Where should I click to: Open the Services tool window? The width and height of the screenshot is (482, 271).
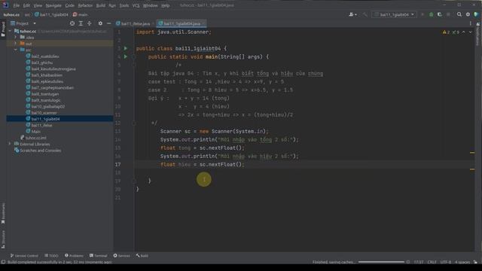[121, 256]
